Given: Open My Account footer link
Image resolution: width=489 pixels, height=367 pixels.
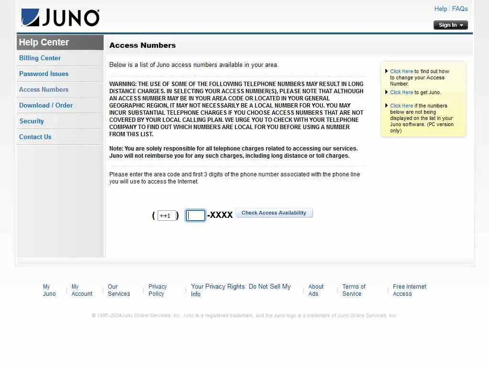Looking at the screenshot, I should click(x=82, y=290).
